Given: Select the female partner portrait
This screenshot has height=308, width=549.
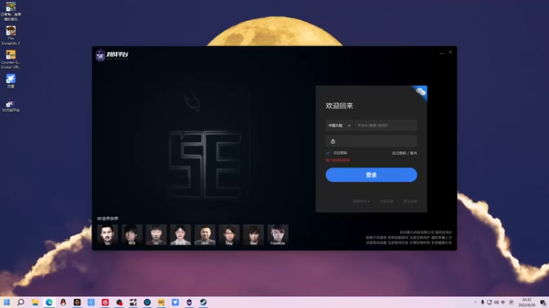Looking at the screenshot, I should point(180,235).
